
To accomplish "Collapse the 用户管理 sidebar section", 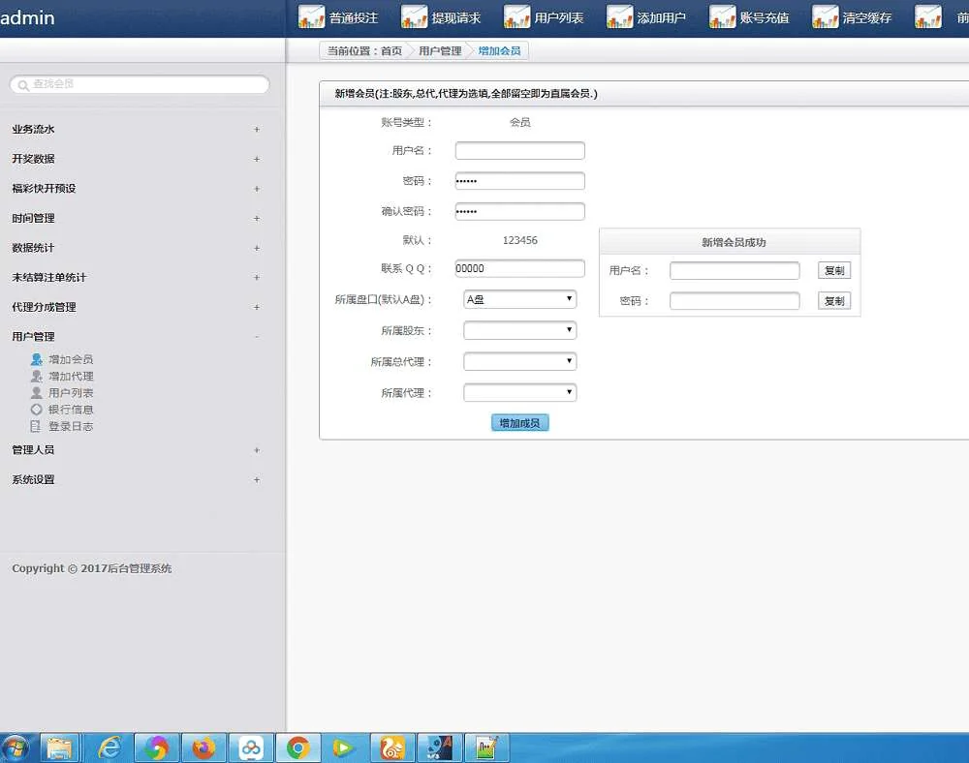I will click(x=257, y=337).
